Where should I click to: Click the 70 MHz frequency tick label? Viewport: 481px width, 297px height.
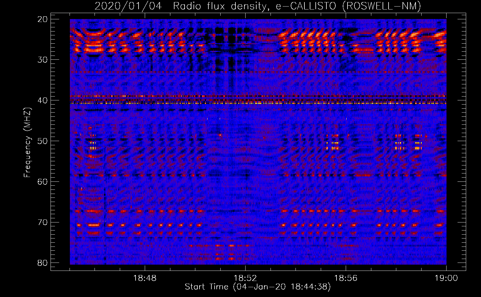[x=43, y=222]
